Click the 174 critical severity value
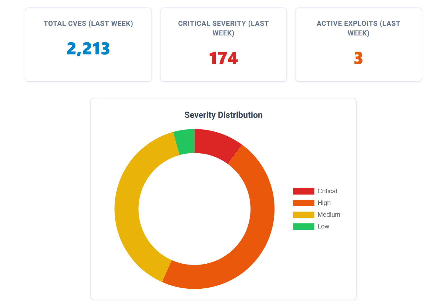 tap(224, 58)
